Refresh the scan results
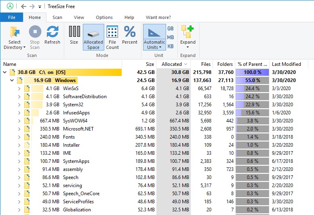The width and height of the screenshot is (314, 215). click(x=52, y=35)
